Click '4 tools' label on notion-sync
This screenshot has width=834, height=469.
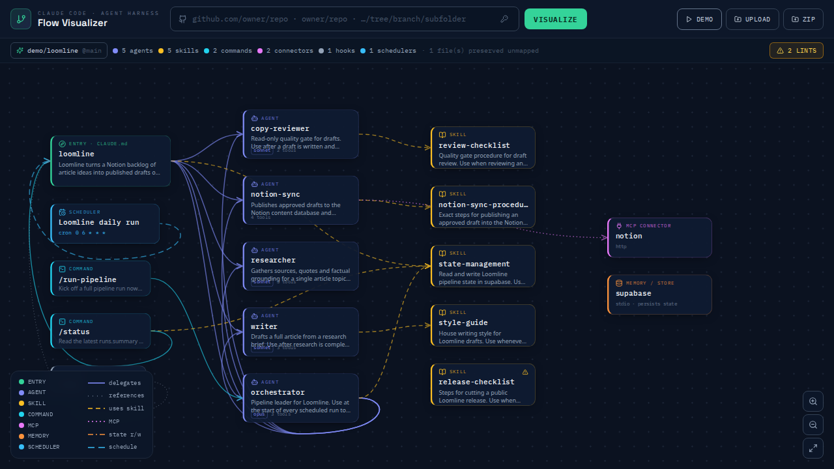[261, 217]
